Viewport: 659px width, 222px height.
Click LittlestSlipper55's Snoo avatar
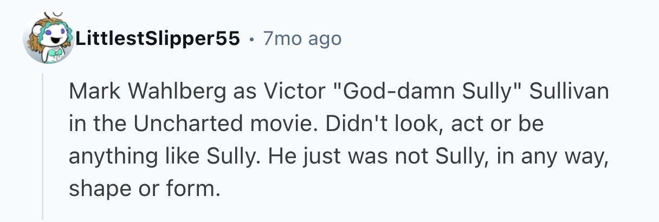49,38
